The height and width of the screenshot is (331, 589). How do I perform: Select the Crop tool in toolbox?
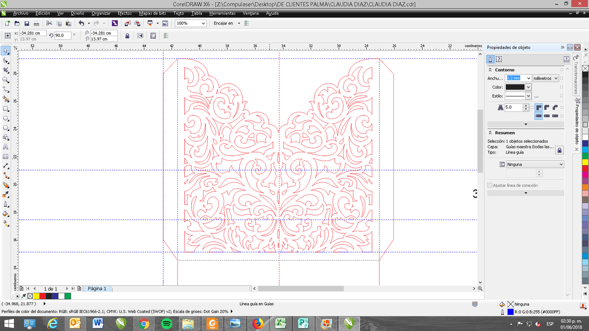5,70
